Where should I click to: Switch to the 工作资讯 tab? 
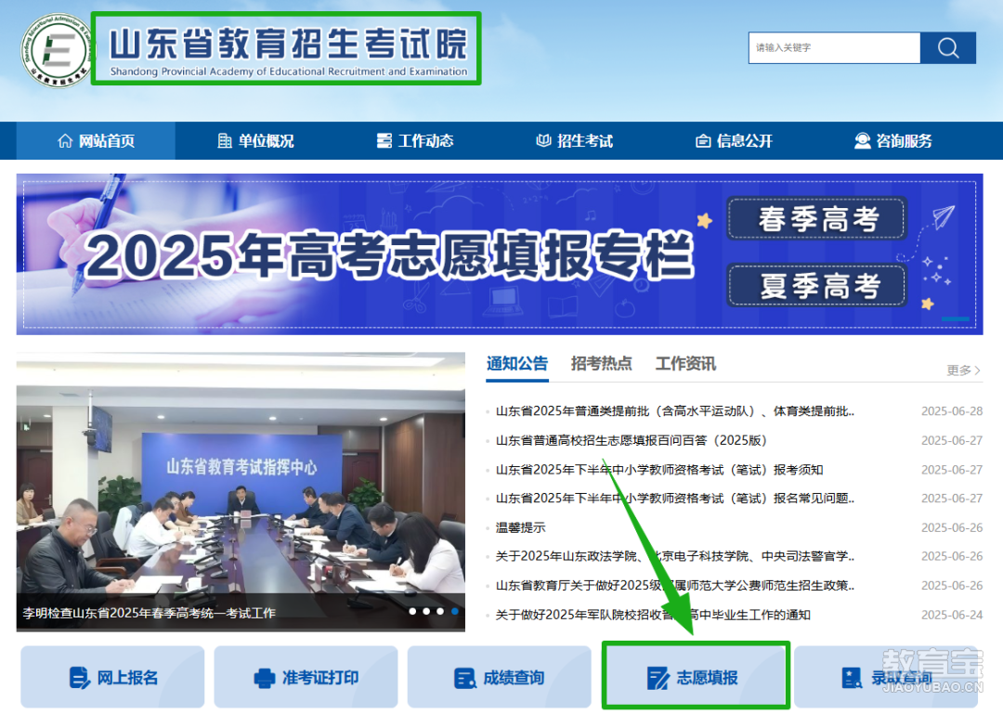pos(685,364)
